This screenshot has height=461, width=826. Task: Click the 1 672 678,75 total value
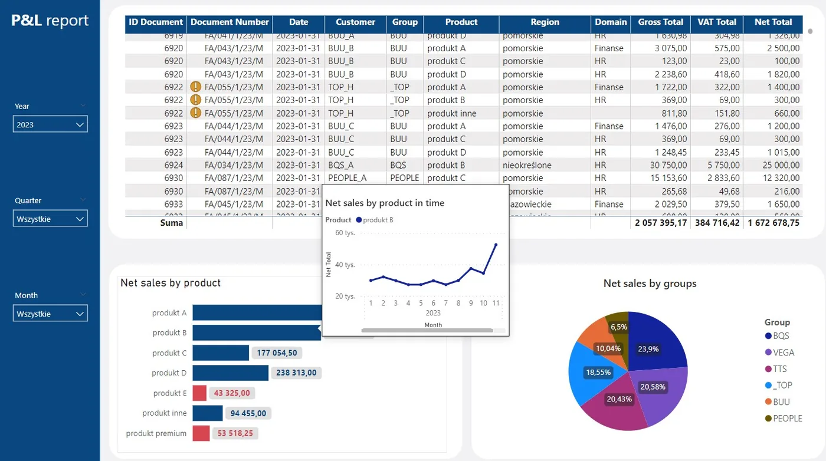773,223
